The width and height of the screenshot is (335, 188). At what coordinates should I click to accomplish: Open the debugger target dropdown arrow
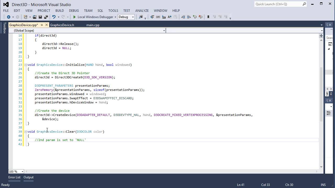pyautogui.click(x=115, y=17)
